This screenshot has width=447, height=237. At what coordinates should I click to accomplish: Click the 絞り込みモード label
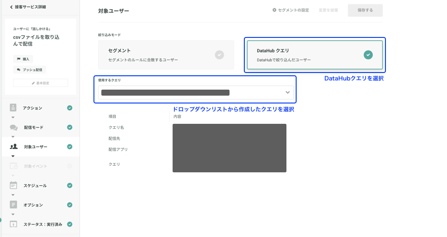110,35
